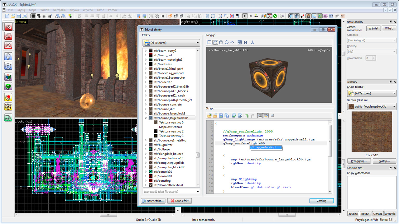Viewport: 399px width, 224px height.
Task: Click the W świat button
Action: [373, 28]
